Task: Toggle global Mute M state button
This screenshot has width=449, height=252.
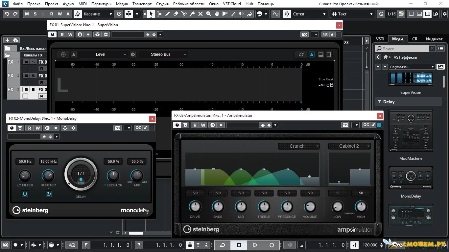Action: (x=27, y=14)
